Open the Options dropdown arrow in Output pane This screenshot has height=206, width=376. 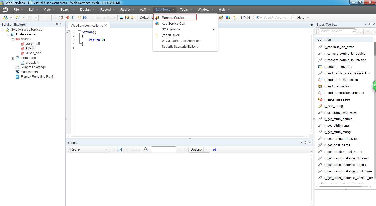coord(207,149)
